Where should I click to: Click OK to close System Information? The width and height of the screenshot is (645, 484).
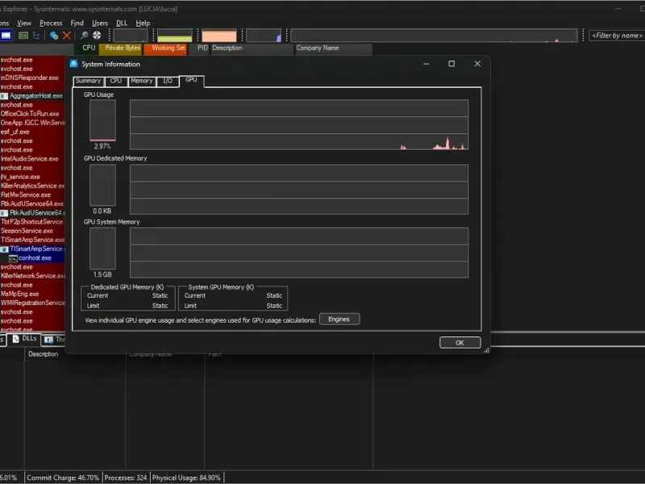pyautogui.click(x=460, y=342)
